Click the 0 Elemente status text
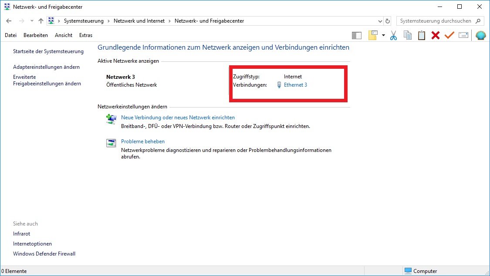490x276 pixels. [x=14, y=271]
